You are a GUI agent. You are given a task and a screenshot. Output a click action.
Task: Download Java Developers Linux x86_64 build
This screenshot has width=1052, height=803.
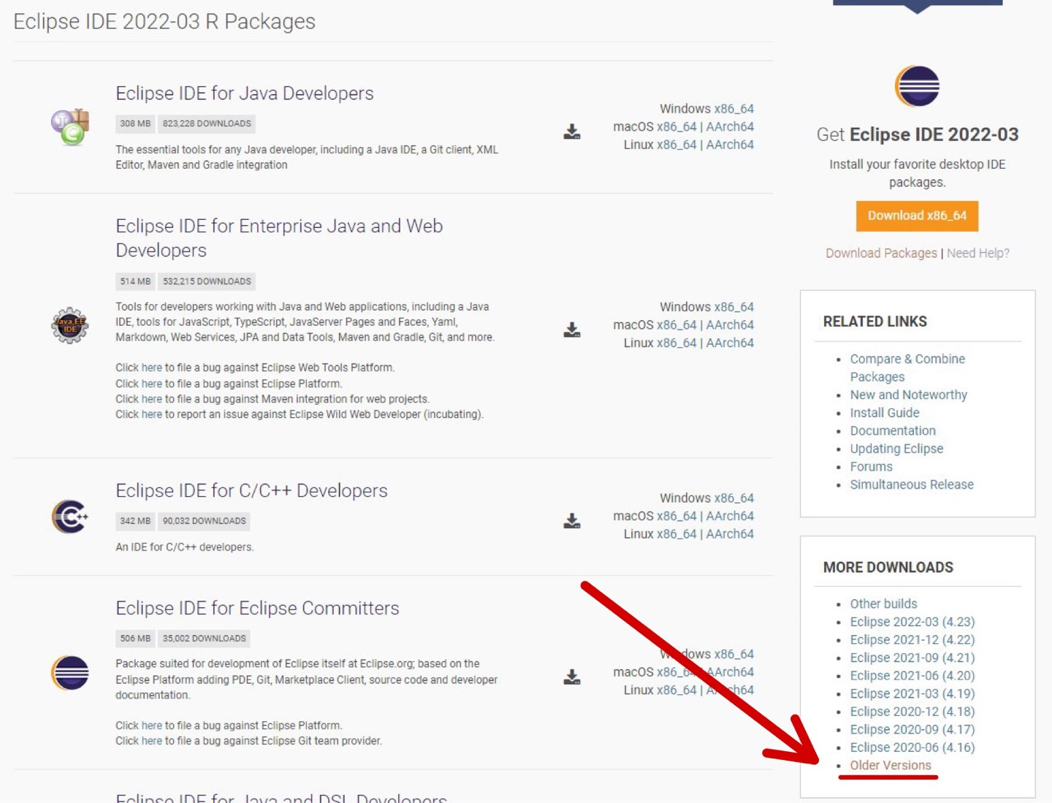pyautogui.click(x=676, y=145)
